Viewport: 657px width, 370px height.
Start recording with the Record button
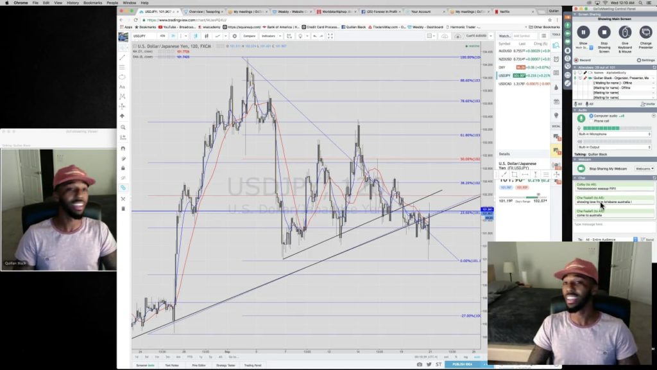point(583,60)
